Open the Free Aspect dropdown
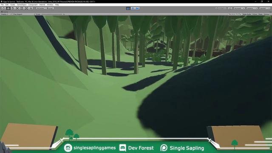This screenshot has width=272, height=153. [x=24, y=14]
